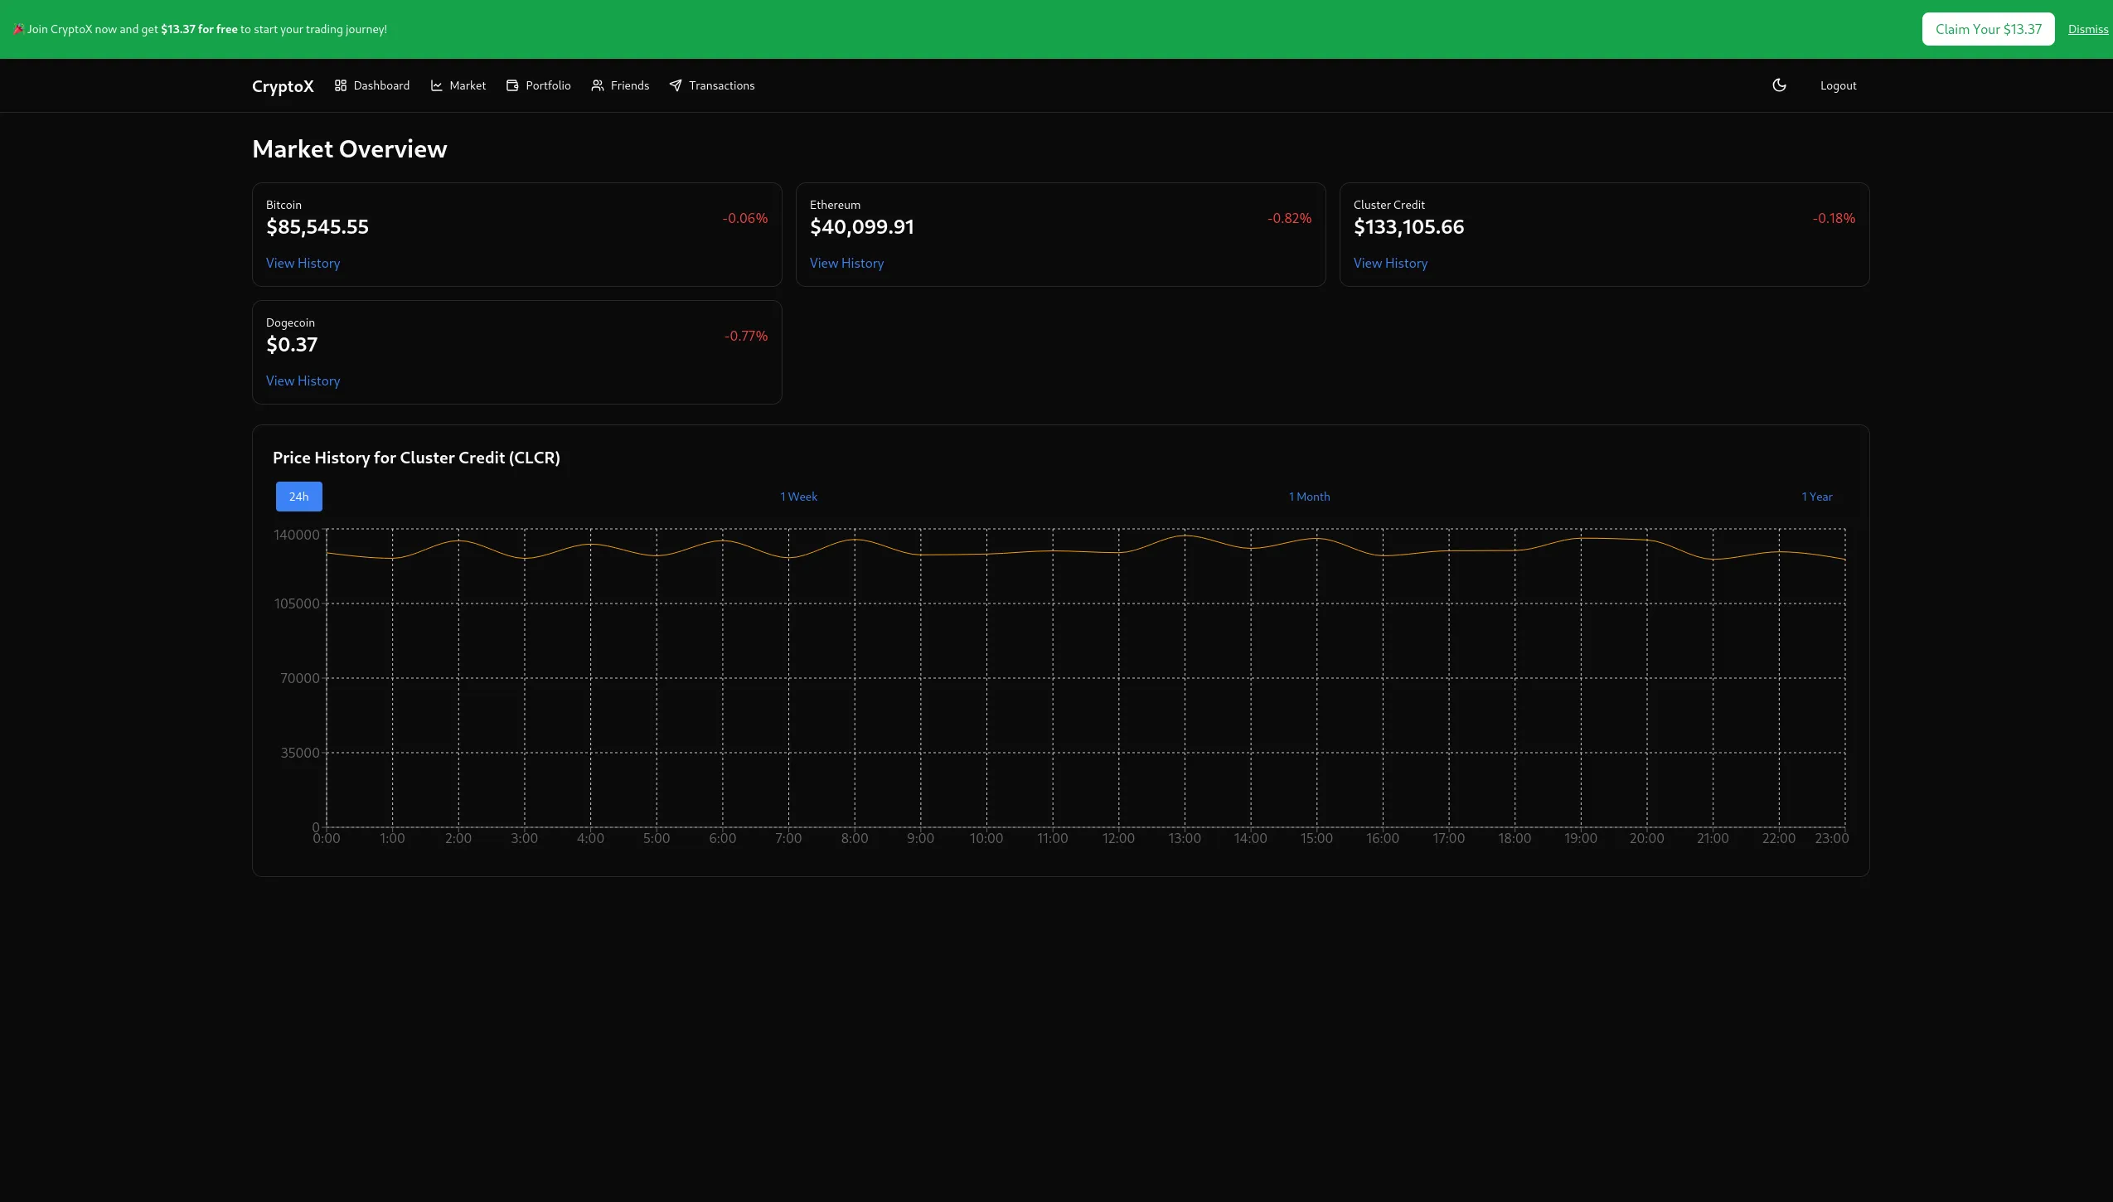Dismiss the promotional banner
This screenshot has height=1202, width=2113.
(2087, 29)
